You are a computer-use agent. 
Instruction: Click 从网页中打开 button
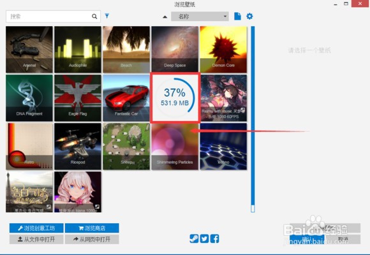[x=92, y=239]
